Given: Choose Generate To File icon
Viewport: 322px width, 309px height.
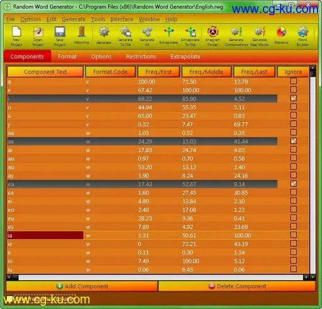Looking at the screenshot, I should click(125, 36).
